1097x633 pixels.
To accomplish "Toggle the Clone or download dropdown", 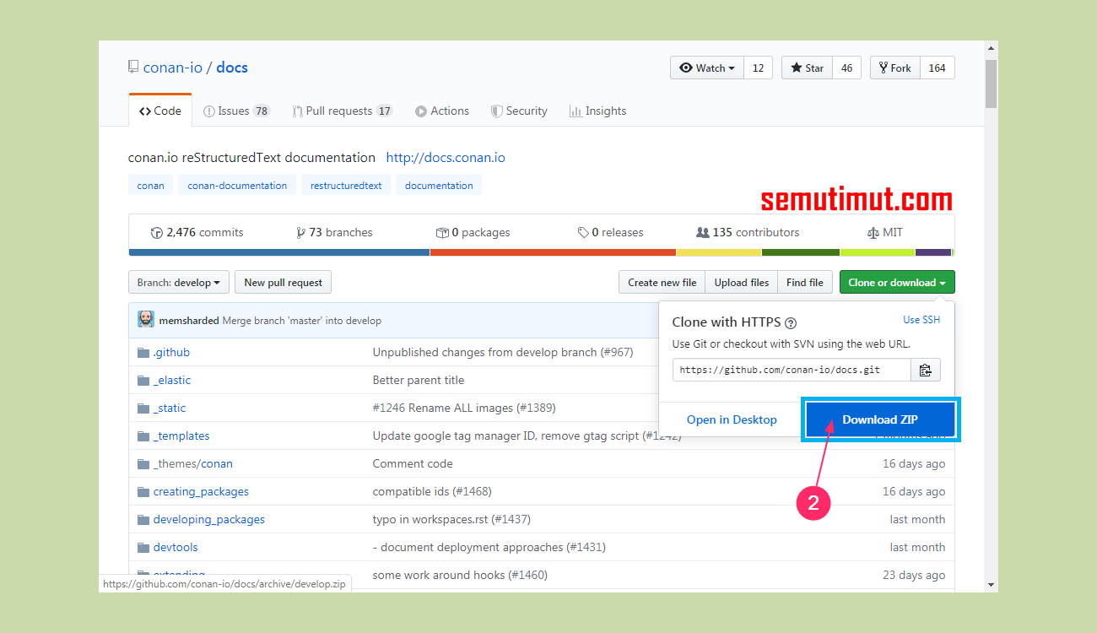I will [x=897, y=283].
